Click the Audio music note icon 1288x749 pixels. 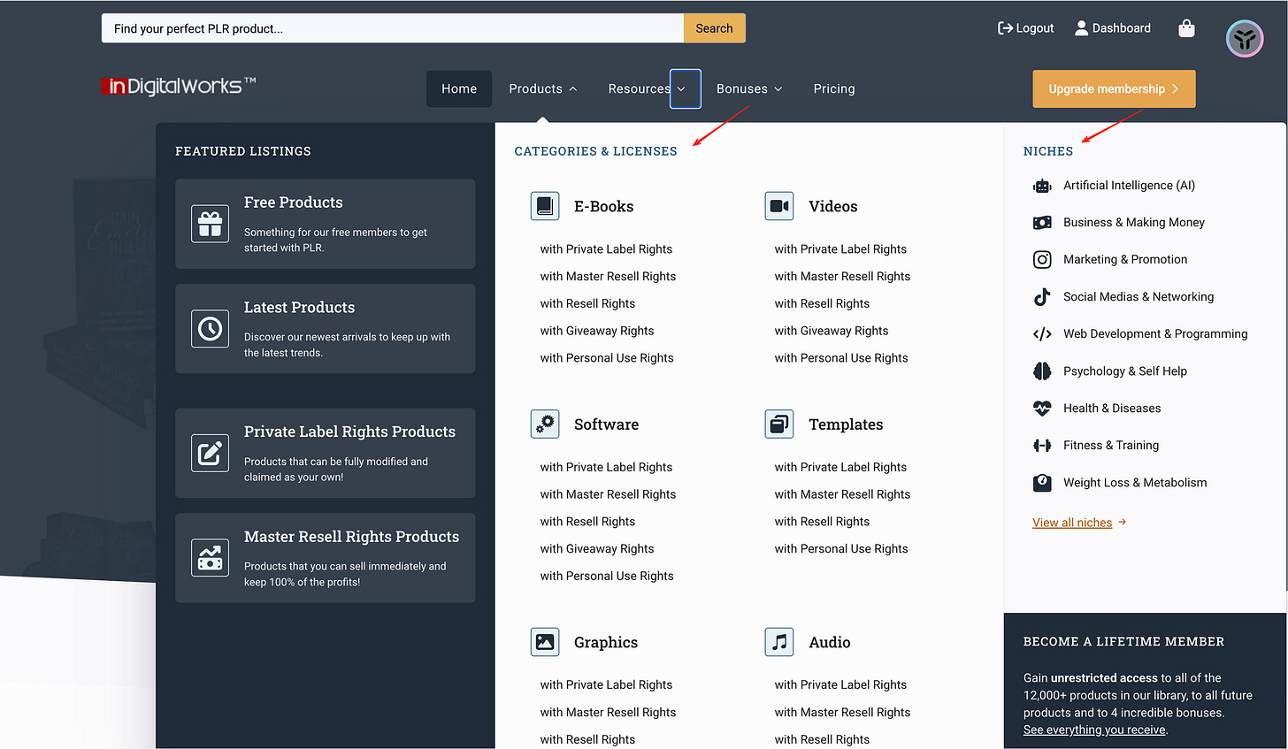[779, 642]
